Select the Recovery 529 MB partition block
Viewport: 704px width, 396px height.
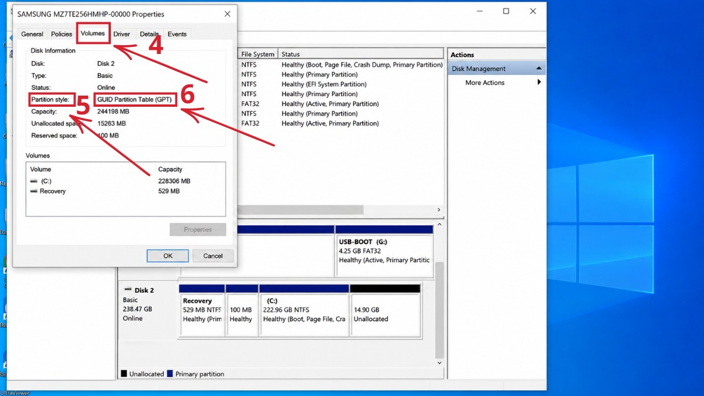(202, 310)
